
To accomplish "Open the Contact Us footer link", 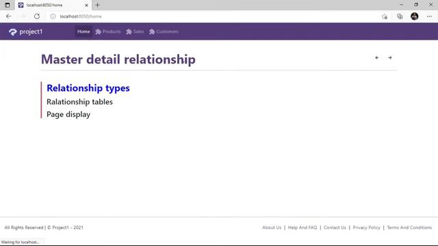I will [335, 228].
